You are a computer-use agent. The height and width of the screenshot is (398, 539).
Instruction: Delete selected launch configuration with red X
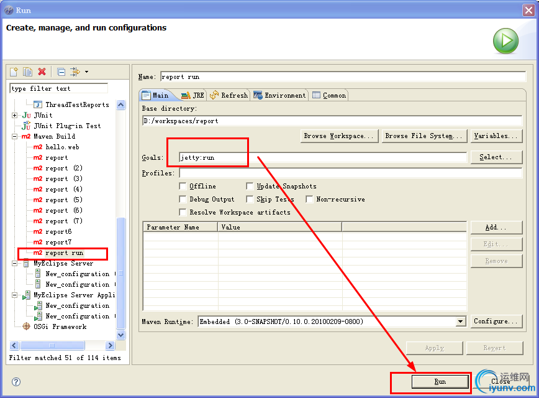pyautogui.click(x=42, y=72)
